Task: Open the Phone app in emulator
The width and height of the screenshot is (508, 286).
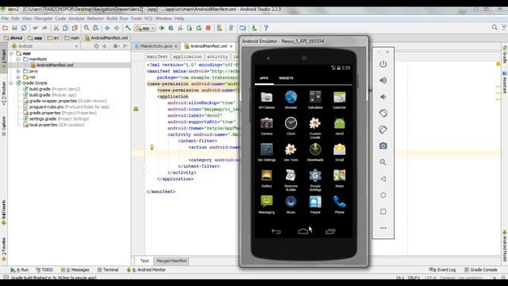Action: [339, 205]
